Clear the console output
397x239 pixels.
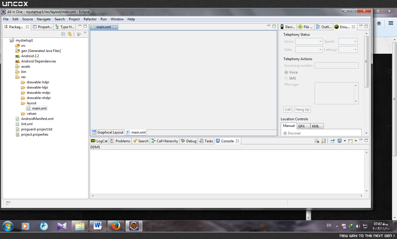[317, 141]
